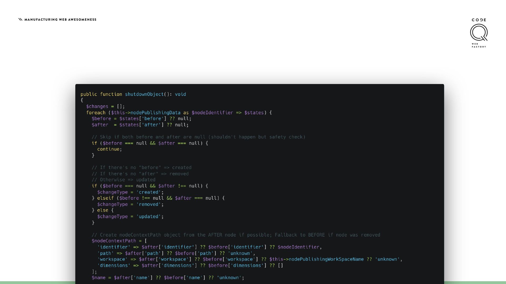
Task: Click nodePublishingData in the foreach line
Action: tap(155, 113)
